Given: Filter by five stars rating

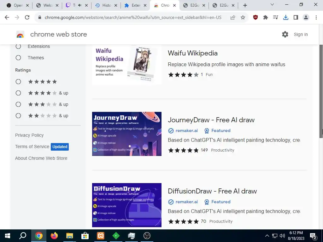Looking at the screenshot, I should [18, 82].
